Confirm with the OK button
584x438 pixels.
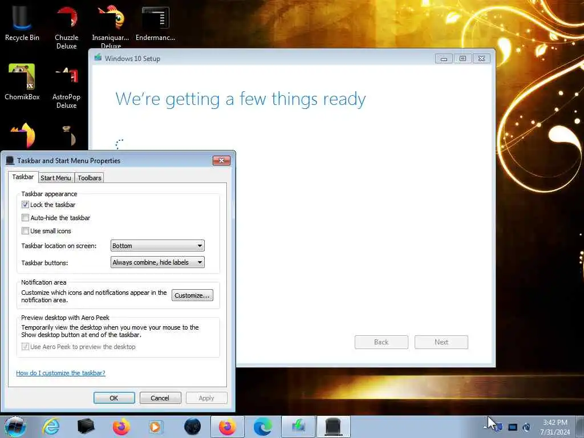[x=114, y=398]
